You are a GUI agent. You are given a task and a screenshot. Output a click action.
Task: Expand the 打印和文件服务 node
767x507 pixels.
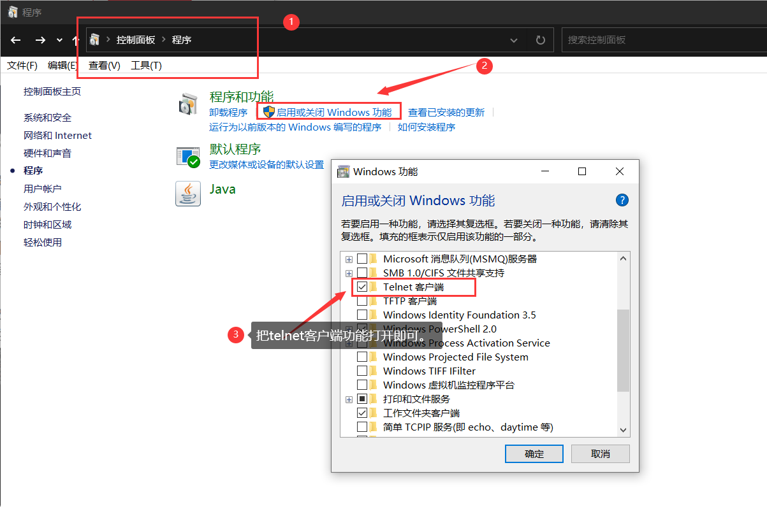(349, 399)
